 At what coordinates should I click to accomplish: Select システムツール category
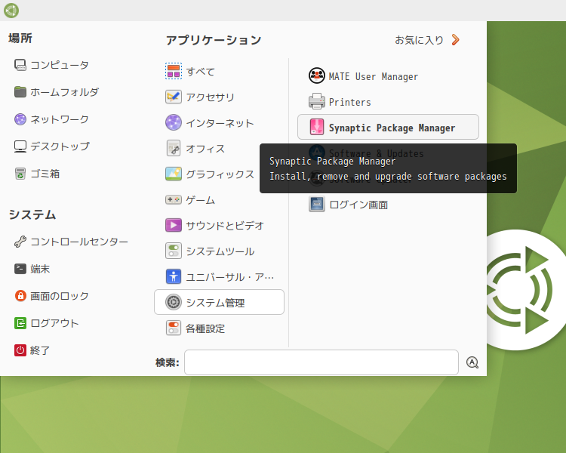(210, 251)
